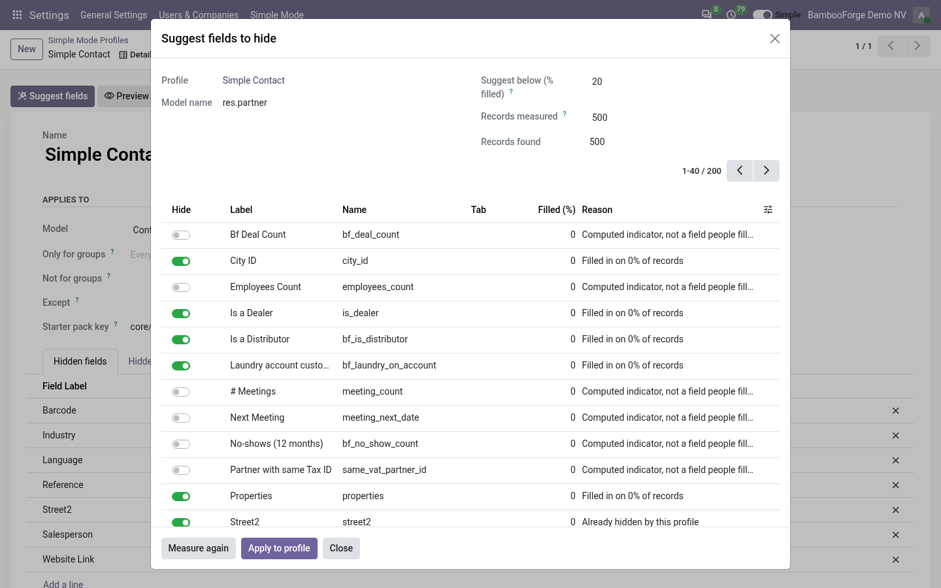Open the activities clock icon with badge 79
This screenshot has width=941, height=588.
coord(731,14)
